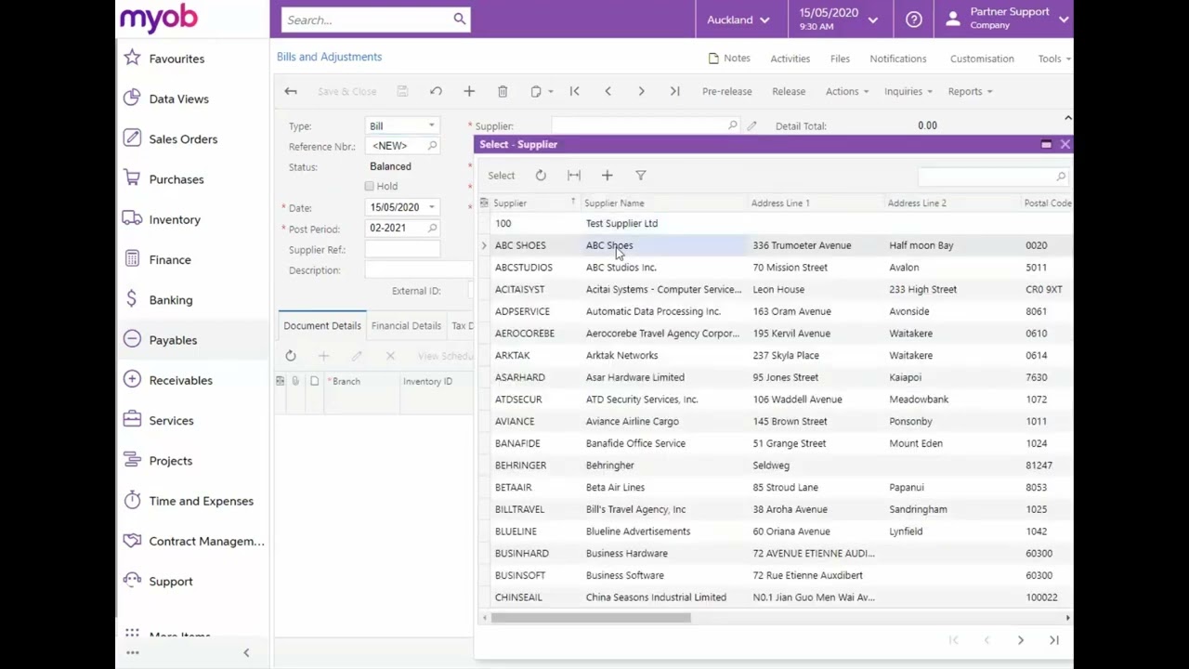1189x669 pixels.
Task: Click the Supplier Ref. input field
Action: pos(402,250)
